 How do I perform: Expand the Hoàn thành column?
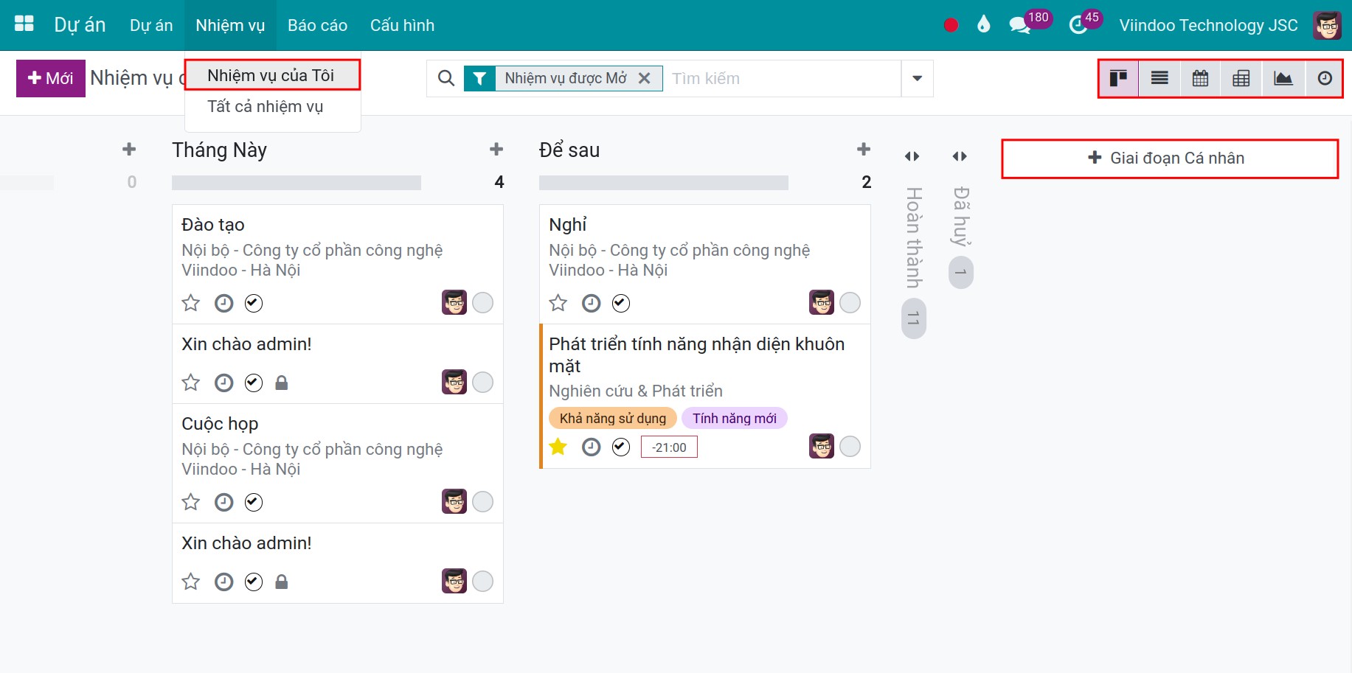912,156
